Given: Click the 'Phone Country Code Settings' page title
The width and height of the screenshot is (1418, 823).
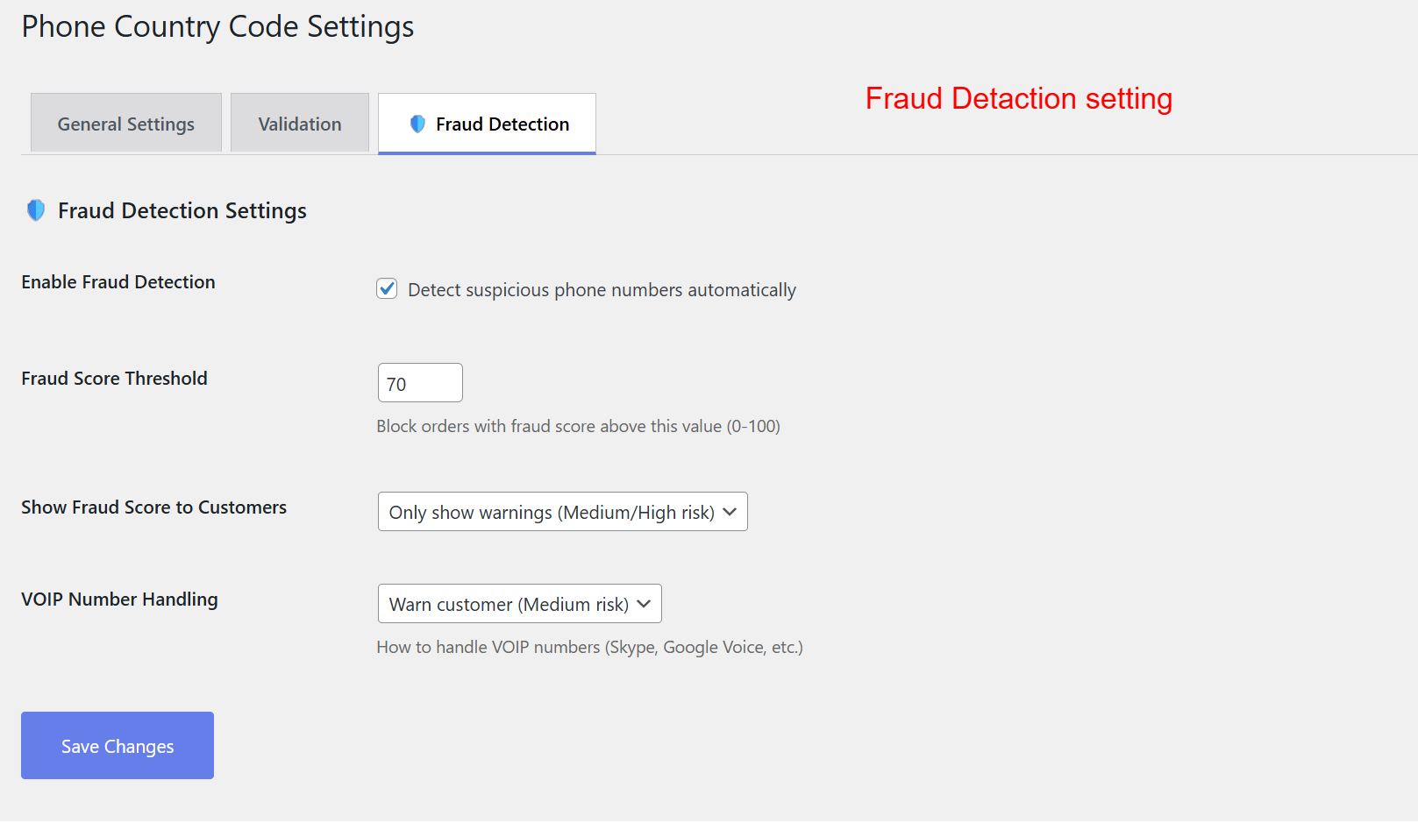Looking at the screenshot, I should click(x=217, y=26).
